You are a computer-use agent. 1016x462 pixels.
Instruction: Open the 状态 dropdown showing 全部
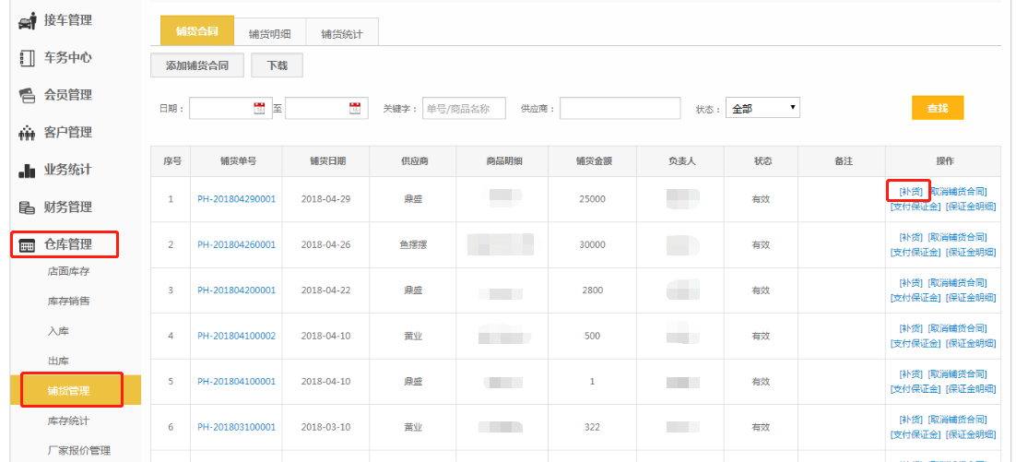tap(762, 108)
